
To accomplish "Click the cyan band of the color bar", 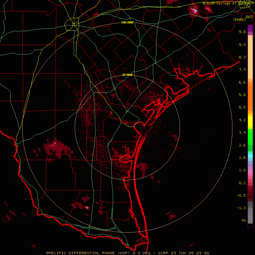I will click(250, 156).
